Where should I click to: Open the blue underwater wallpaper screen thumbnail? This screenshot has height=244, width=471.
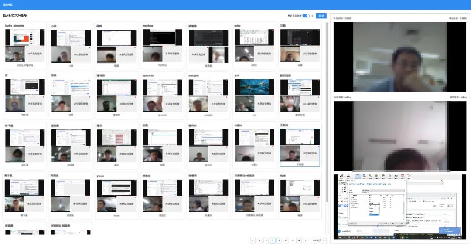pyautogui.click(x=254, y=88)
